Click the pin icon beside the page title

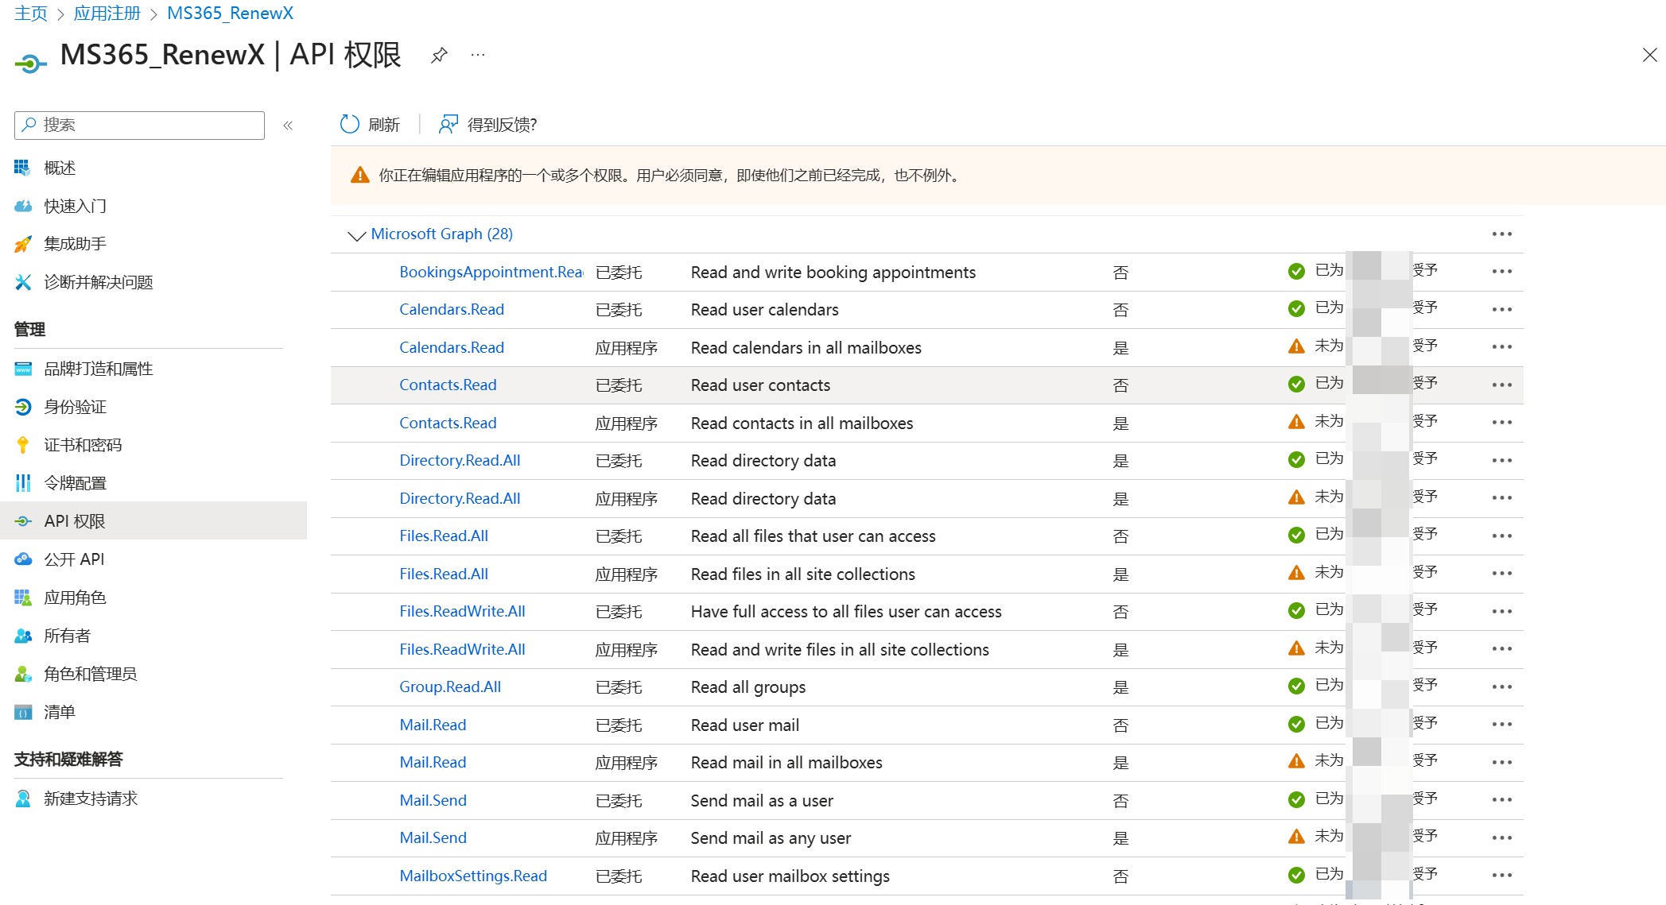[439, 55]
